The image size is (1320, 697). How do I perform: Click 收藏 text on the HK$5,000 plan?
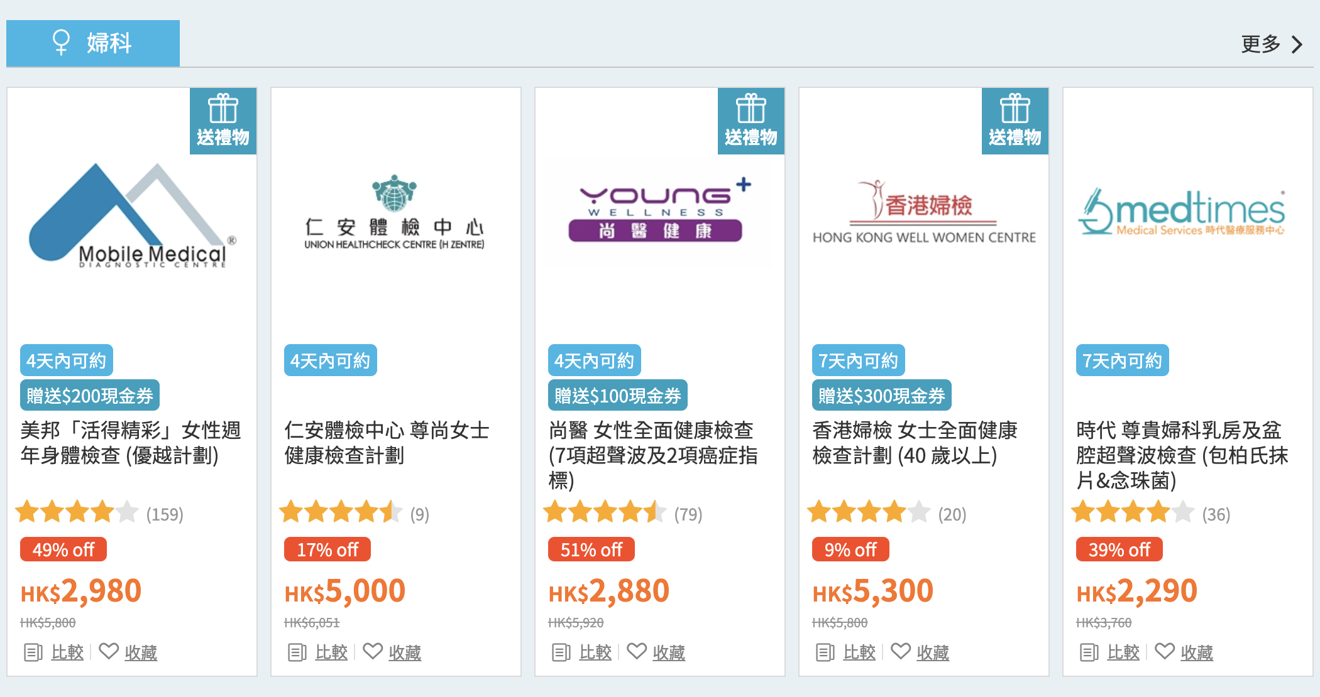[405, 652]
